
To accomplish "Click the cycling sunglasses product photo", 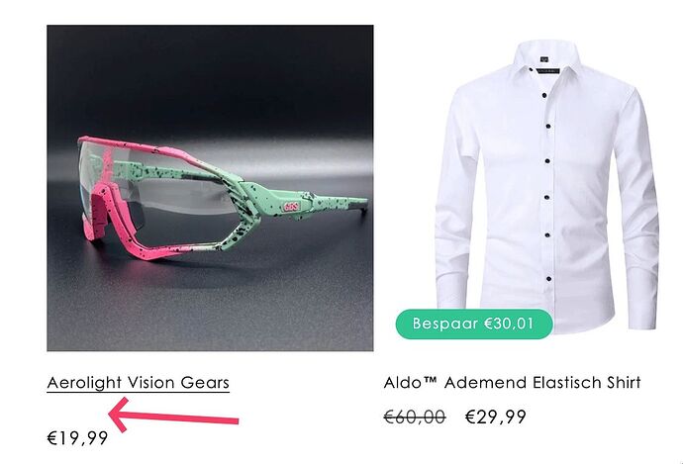I will [210, 188].
